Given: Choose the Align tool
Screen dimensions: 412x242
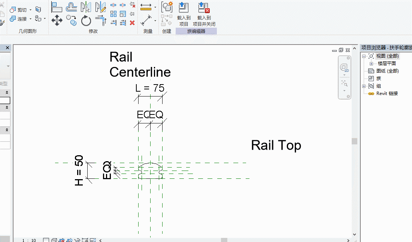Looking at the screenshot, I should tap(57, 7).
